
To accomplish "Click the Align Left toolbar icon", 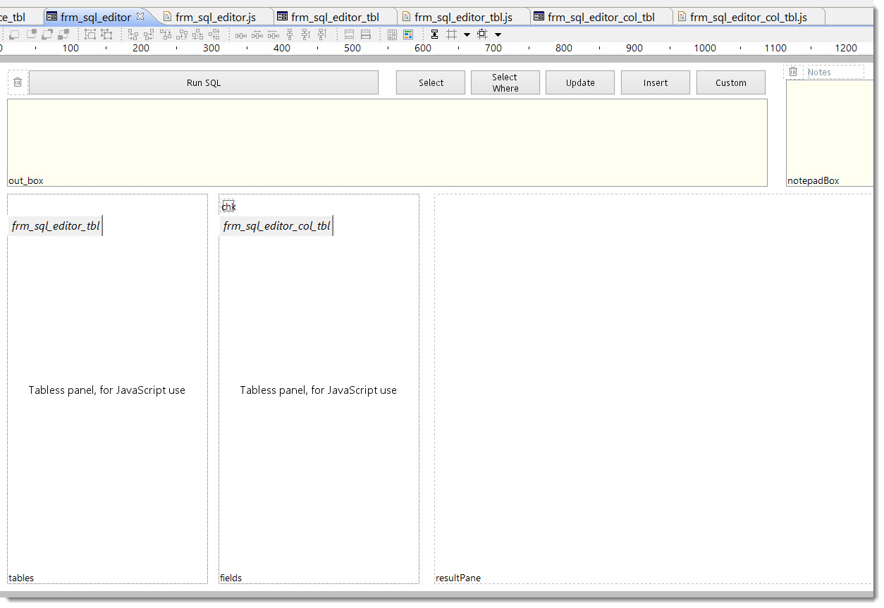I will click(133, 35).
